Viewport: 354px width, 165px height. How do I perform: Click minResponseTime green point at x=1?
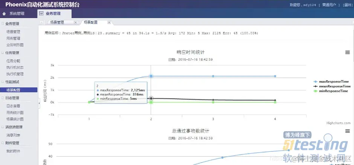[89, 102]
